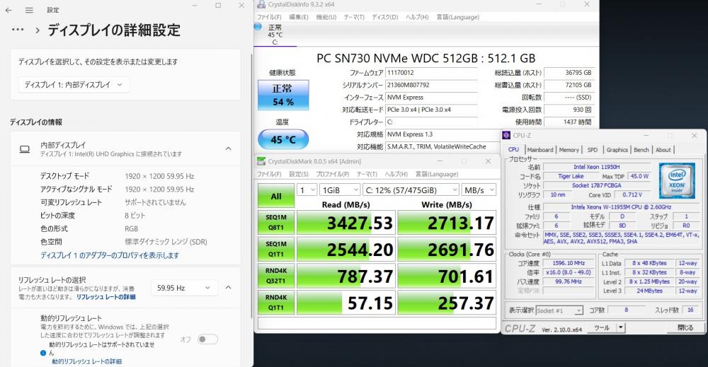Click the ファームウェア field 11170012
The height and width of the screenshot is (367, 708).
(432, 73)
